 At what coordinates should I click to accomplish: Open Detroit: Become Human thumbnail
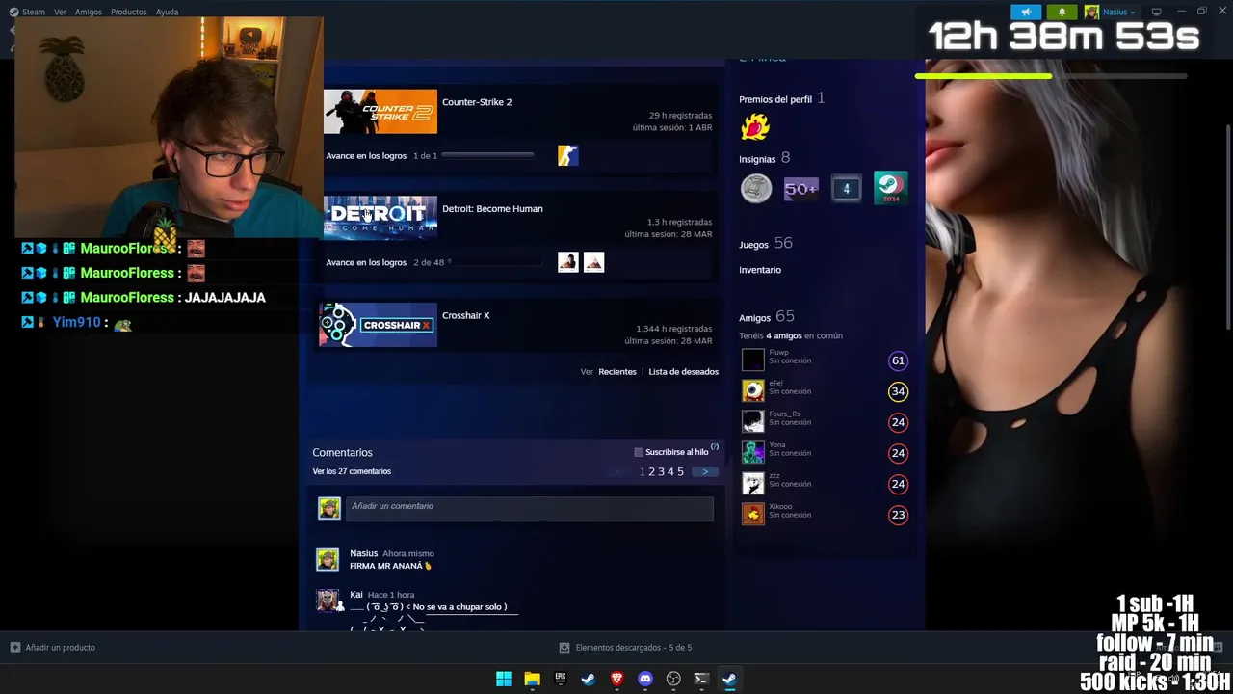[380, 218]
